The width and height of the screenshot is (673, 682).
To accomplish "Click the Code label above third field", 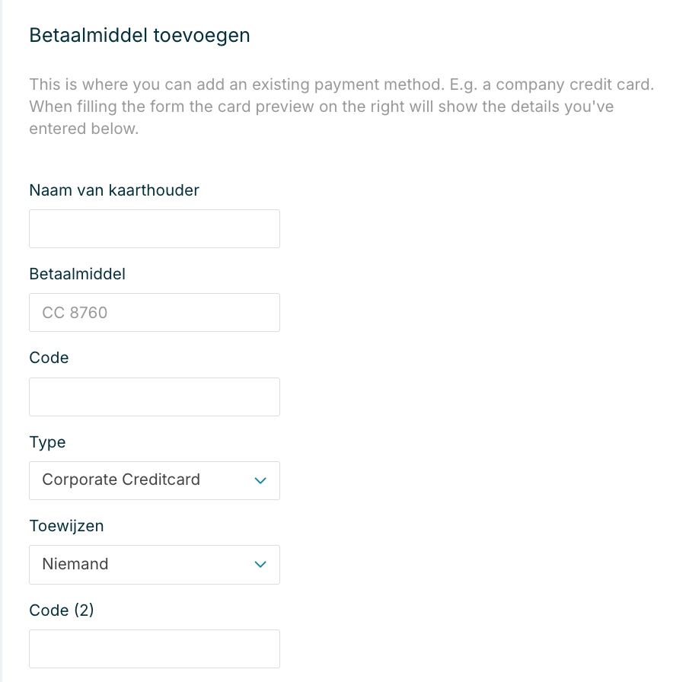I will (49, 358).
